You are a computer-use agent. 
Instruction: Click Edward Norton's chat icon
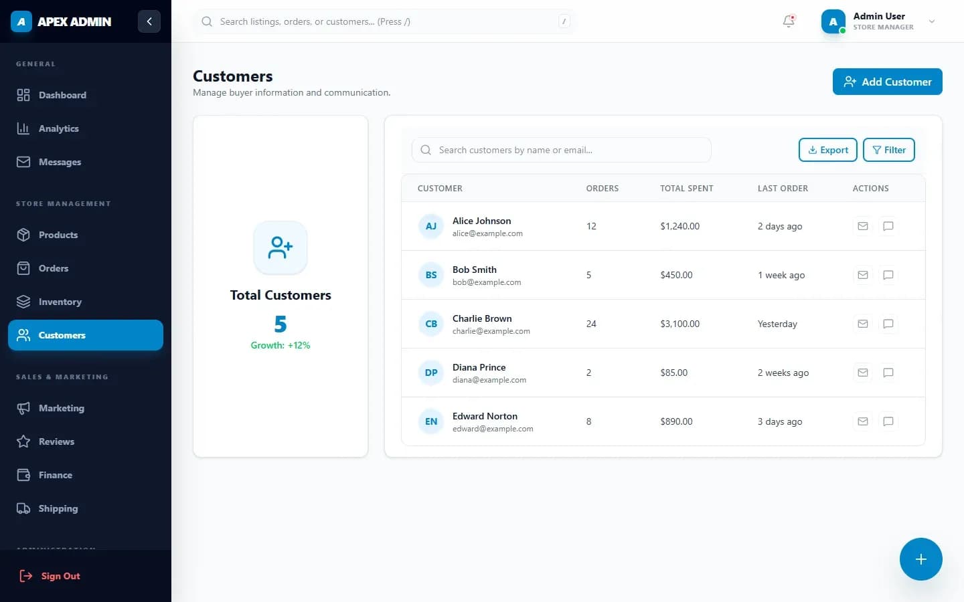[888, 421]
